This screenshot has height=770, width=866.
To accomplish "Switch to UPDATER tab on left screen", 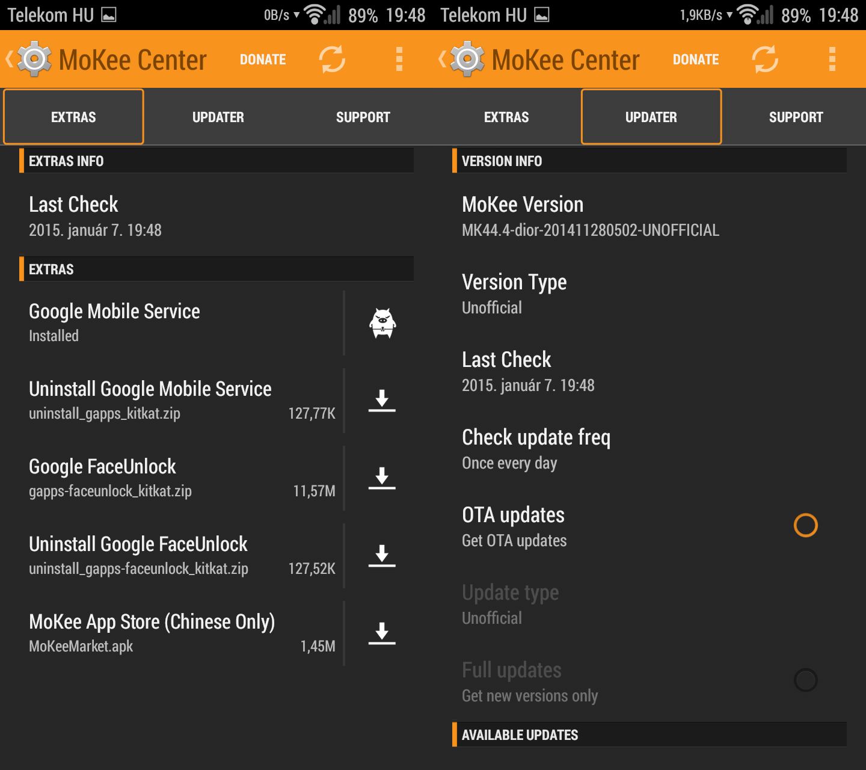I will coord(218,117).
